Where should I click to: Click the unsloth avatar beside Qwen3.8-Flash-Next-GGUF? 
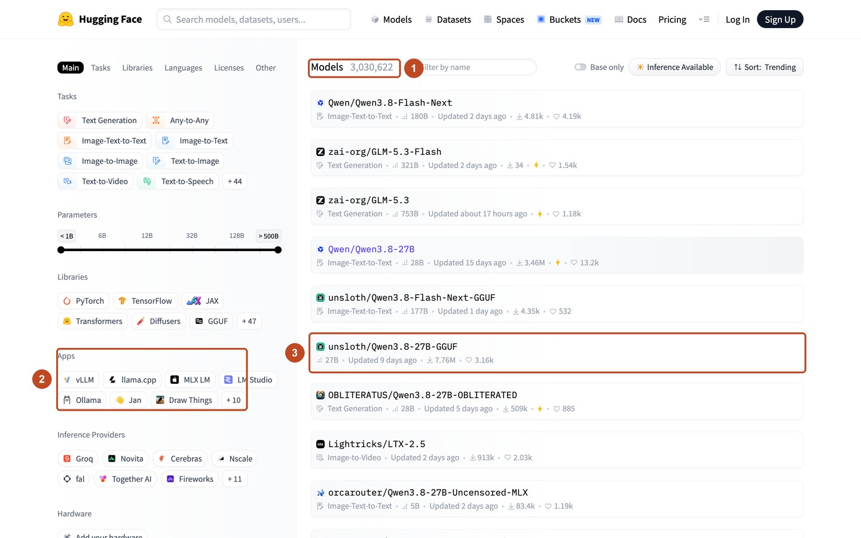(x=320, y=298)
